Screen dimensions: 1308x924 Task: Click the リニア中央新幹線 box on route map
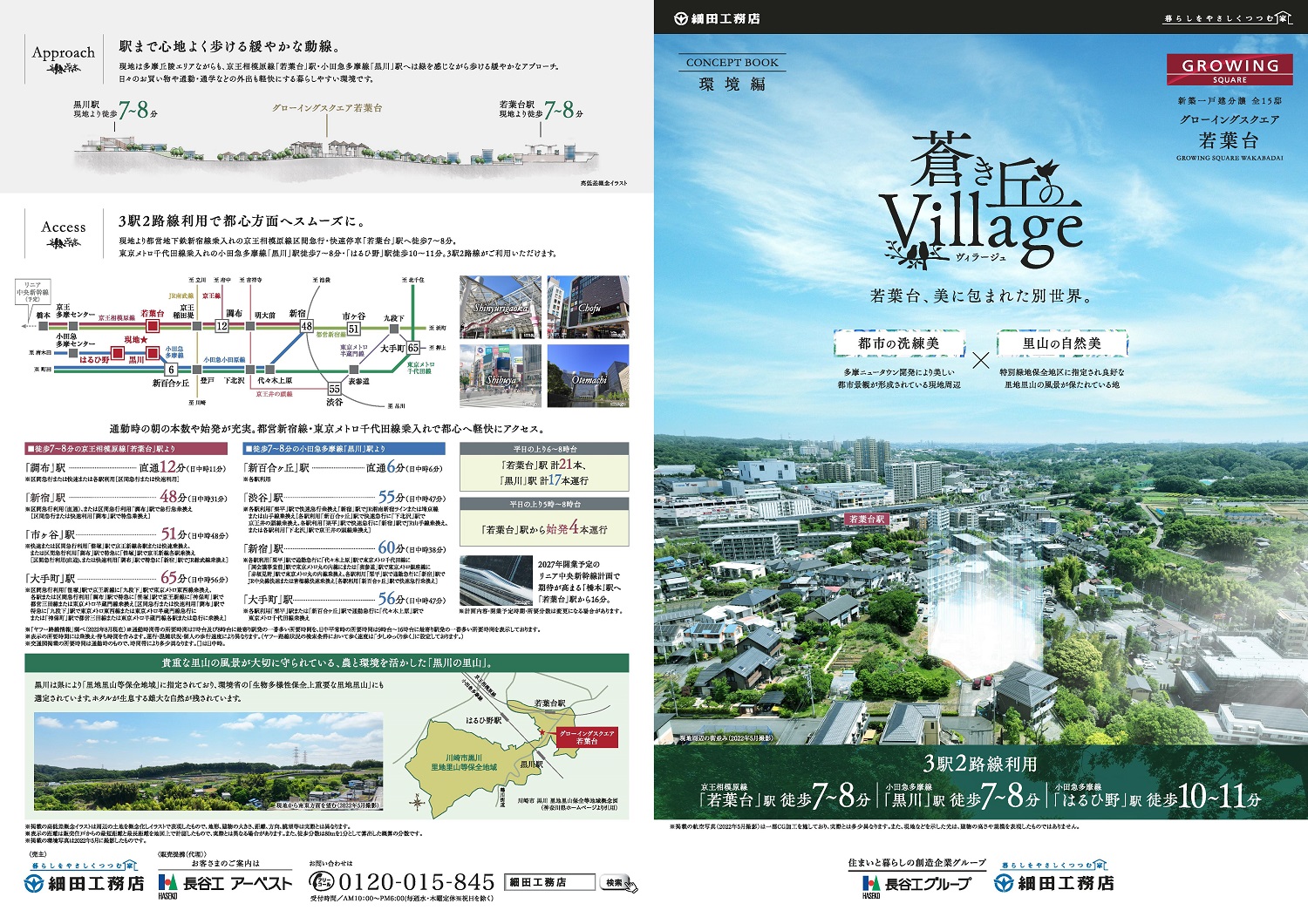(33, 292)
